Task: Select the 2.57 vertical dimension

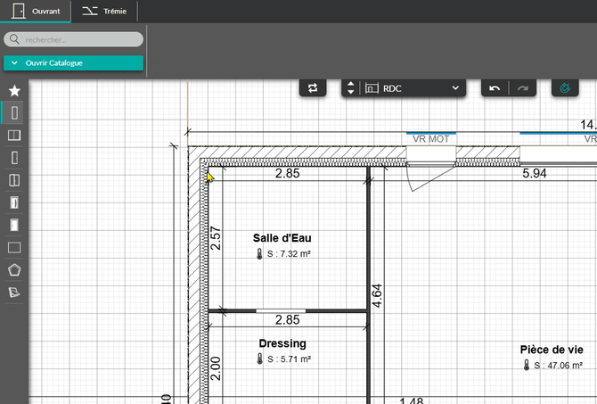Action: point(216,238)
